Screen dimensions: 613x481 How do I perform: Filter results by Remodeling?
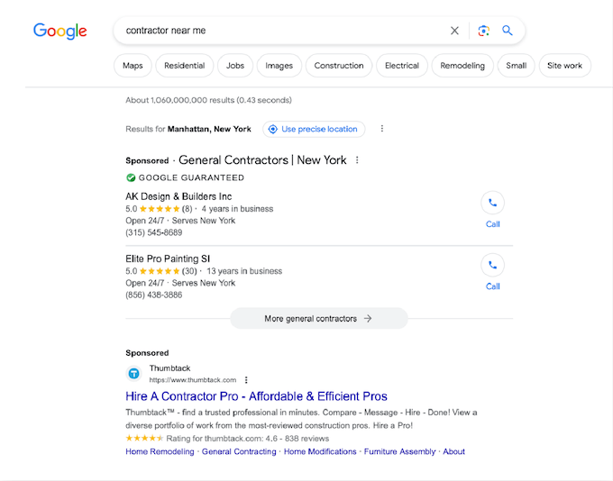click(x=462, y=66)
